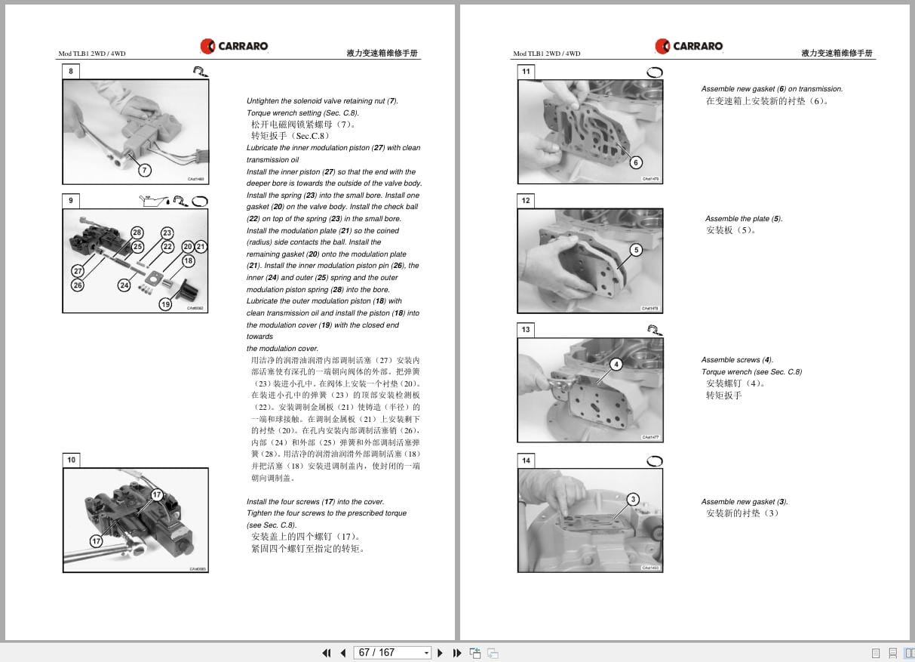
Task: Click text 'Assemble screws (4).'
Action: point(737,360)
